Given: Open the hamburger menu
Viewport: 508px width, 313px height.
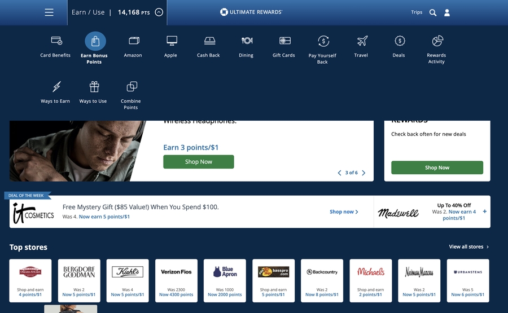Looking at the screenshot, I should [49, 12].
